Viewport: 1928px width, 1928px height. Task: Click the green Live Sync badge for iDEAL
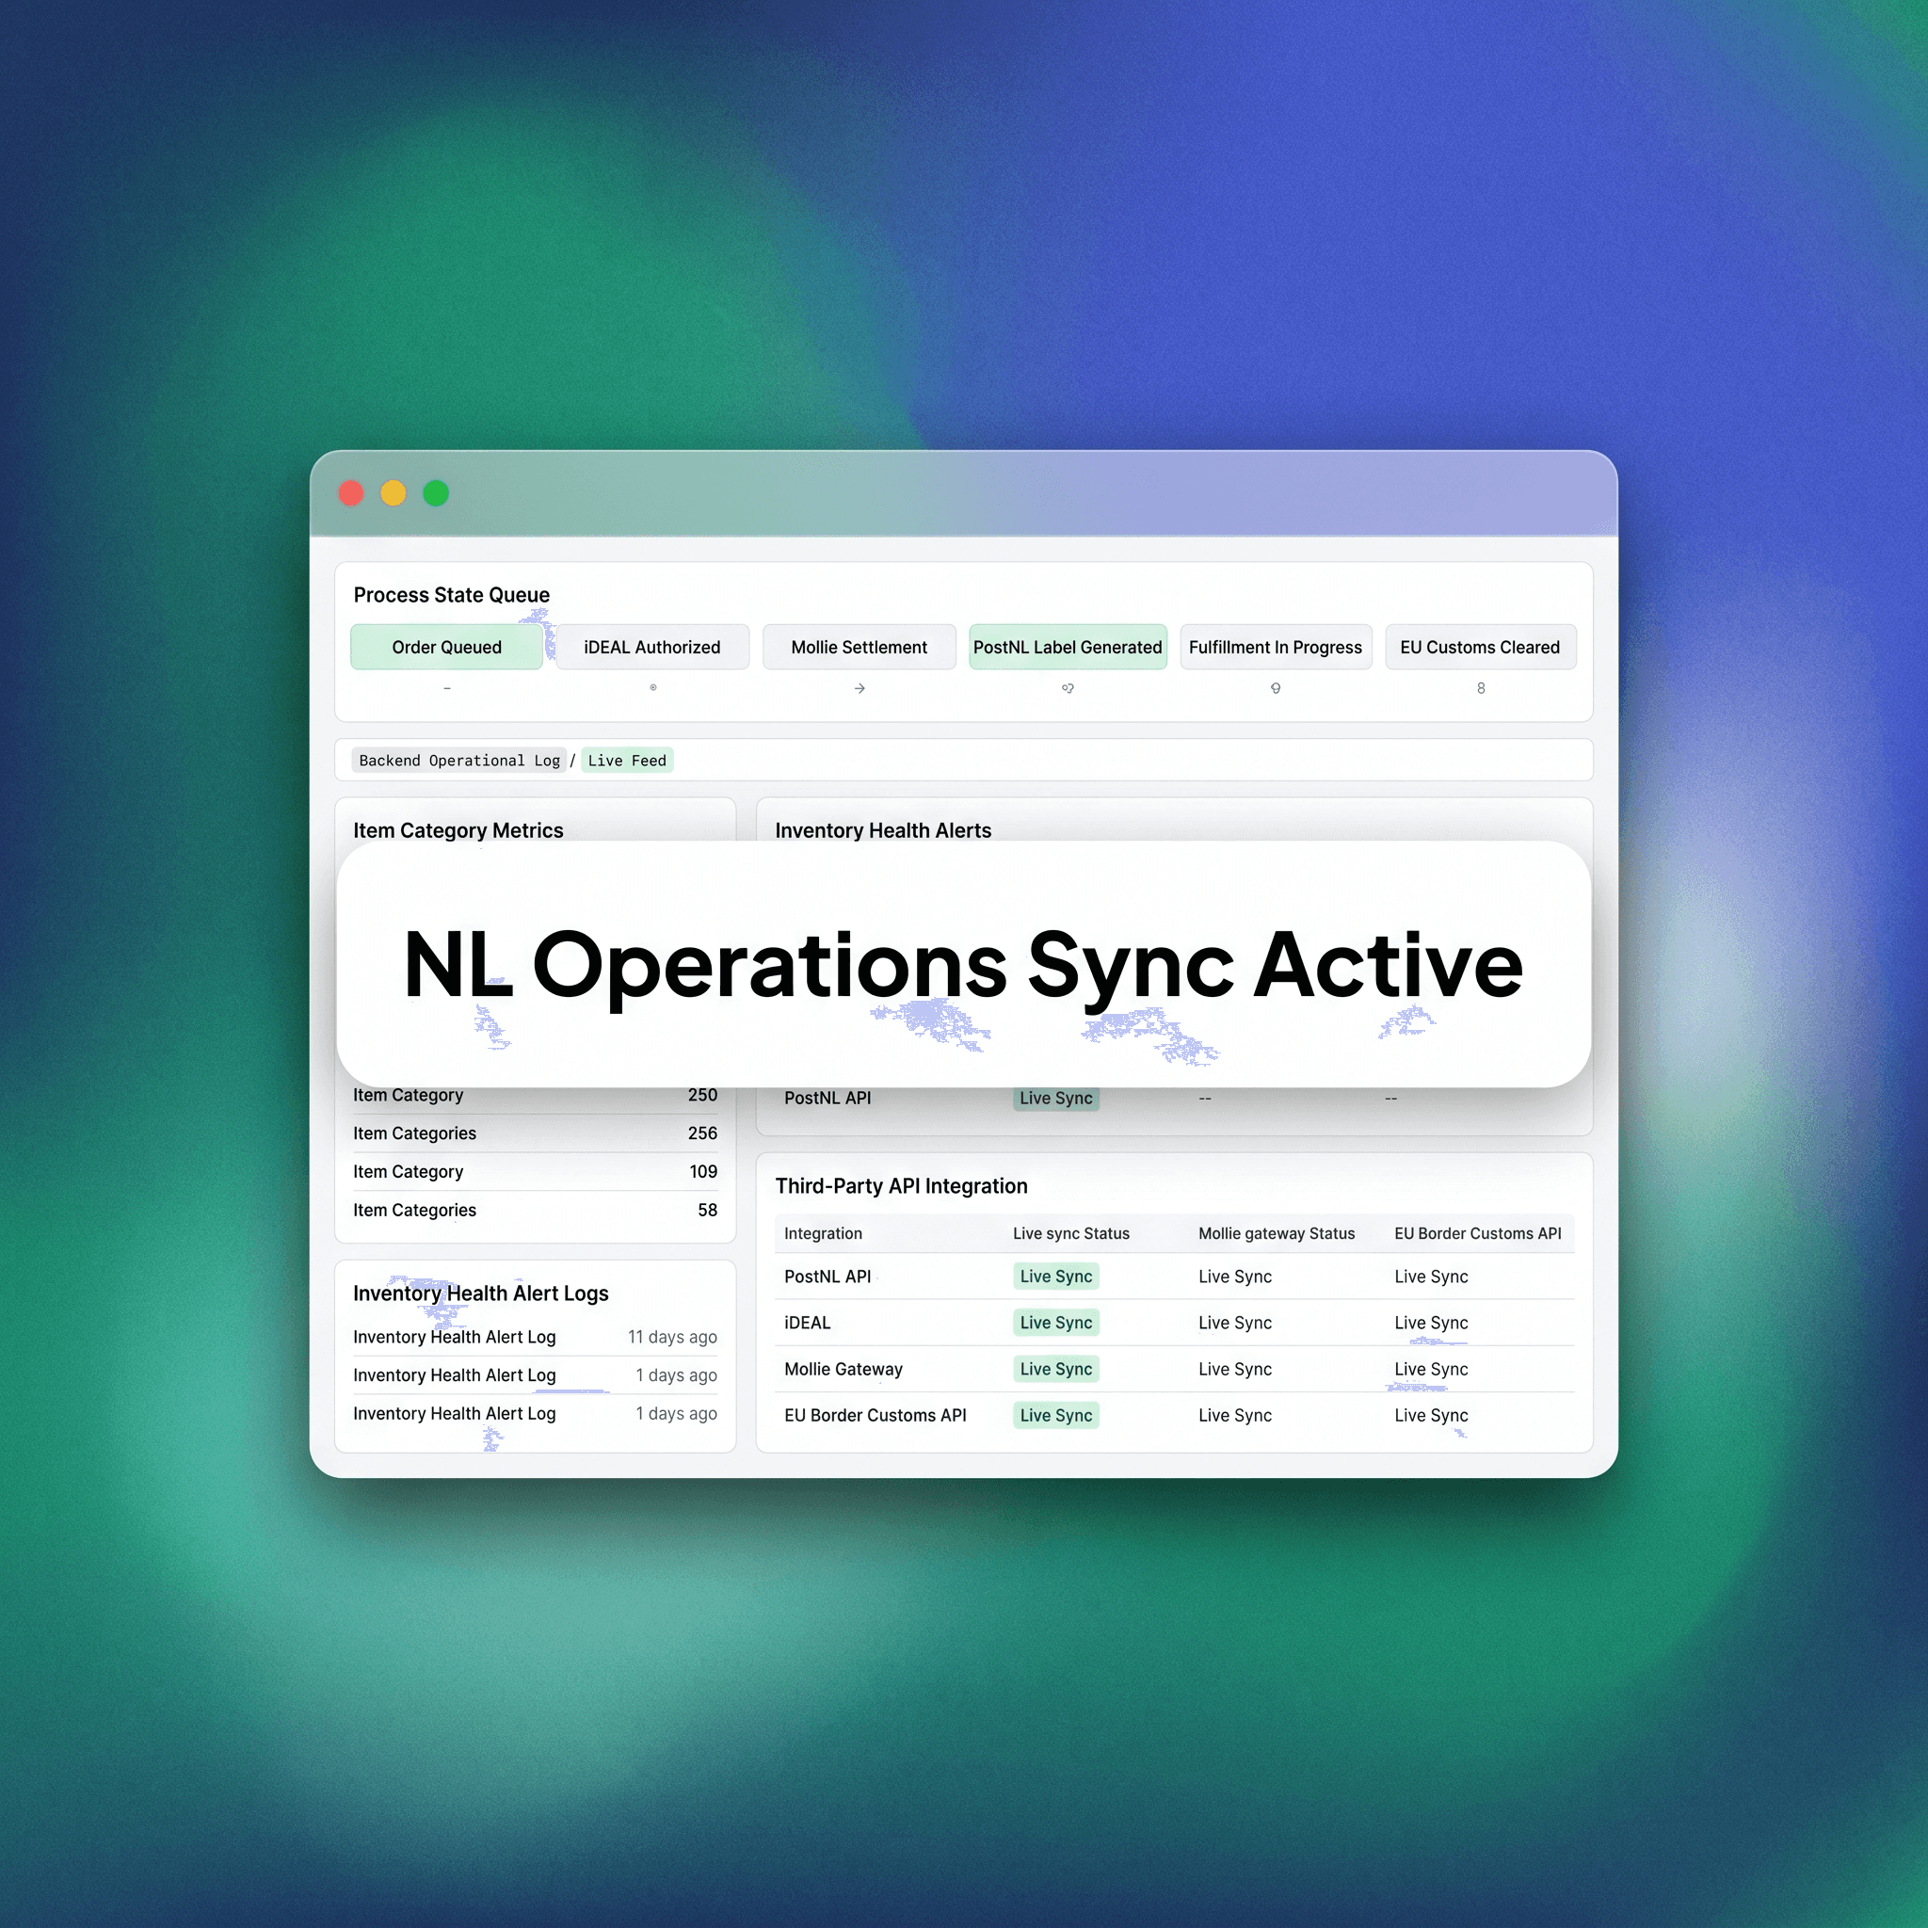pos(1056,1323)
